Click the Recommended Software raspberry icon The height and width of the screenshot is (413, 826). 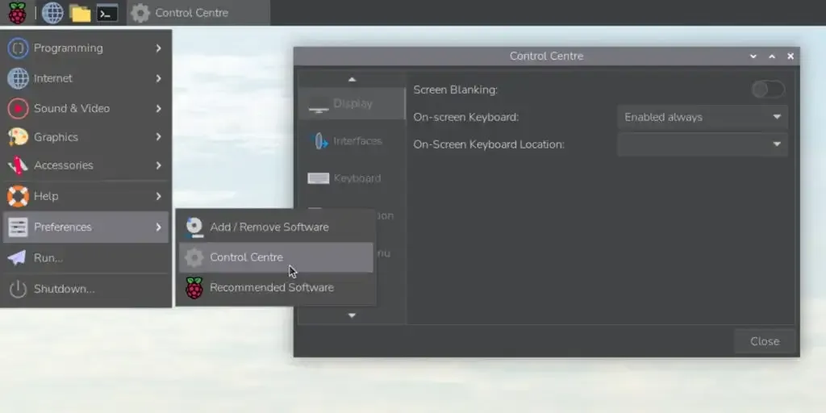pos(194,288)
